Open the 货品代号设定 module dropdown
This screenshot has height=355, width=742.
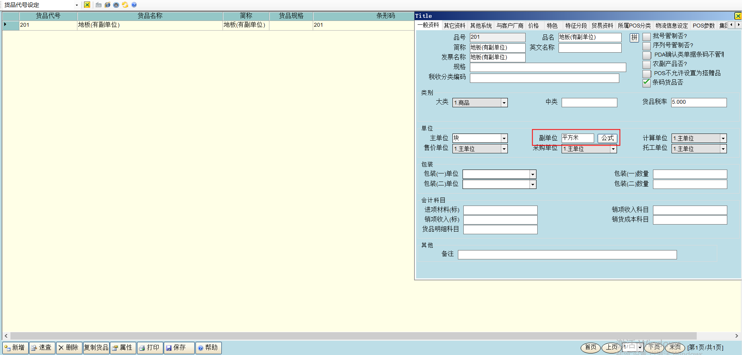pyautogui.click(x=77, y=5)
